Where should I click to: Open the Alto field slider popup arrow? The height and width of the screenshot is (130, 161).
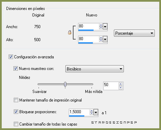click(105, 39)
